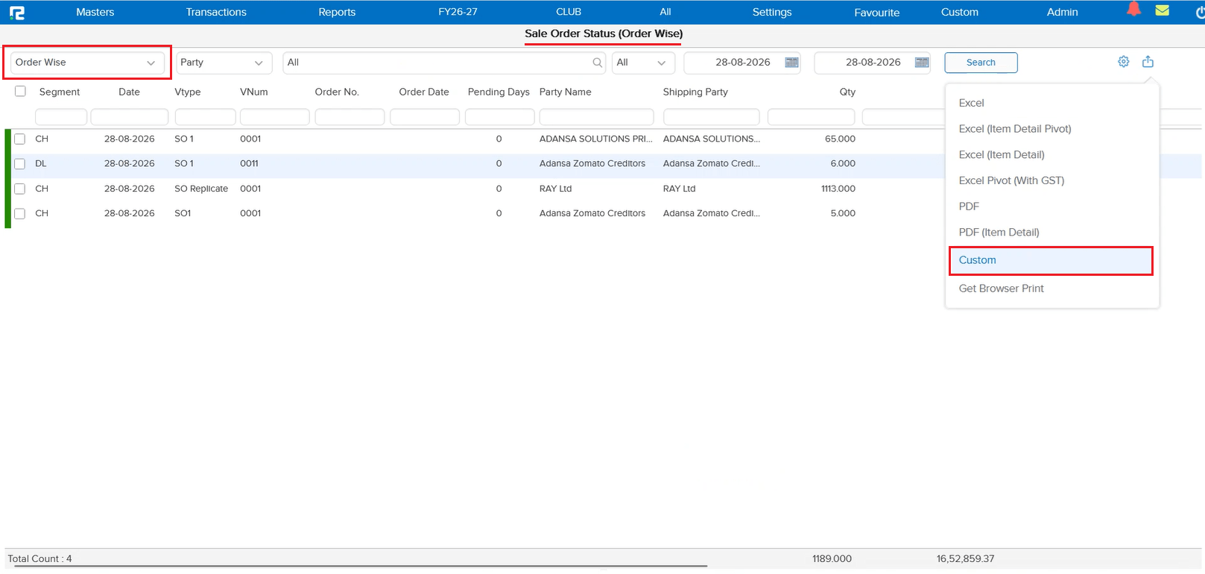This screenshot has height=574, width=1205.
Task: Open the red notification bell
Action: tap(1133, 10)
